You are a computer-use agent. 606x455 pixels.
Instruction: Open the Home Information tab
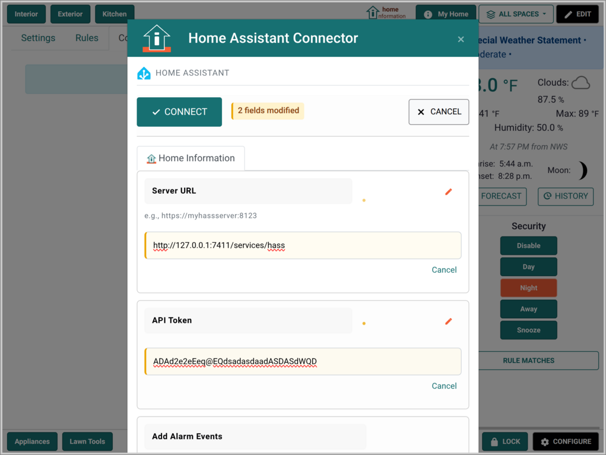[x=191, y=158]
